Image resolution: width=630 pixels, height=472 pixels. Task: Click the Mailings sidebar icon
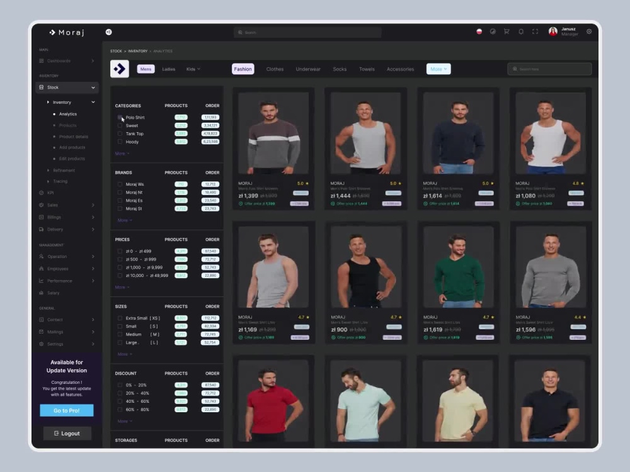pyautogui.click(x=42, y=332)
